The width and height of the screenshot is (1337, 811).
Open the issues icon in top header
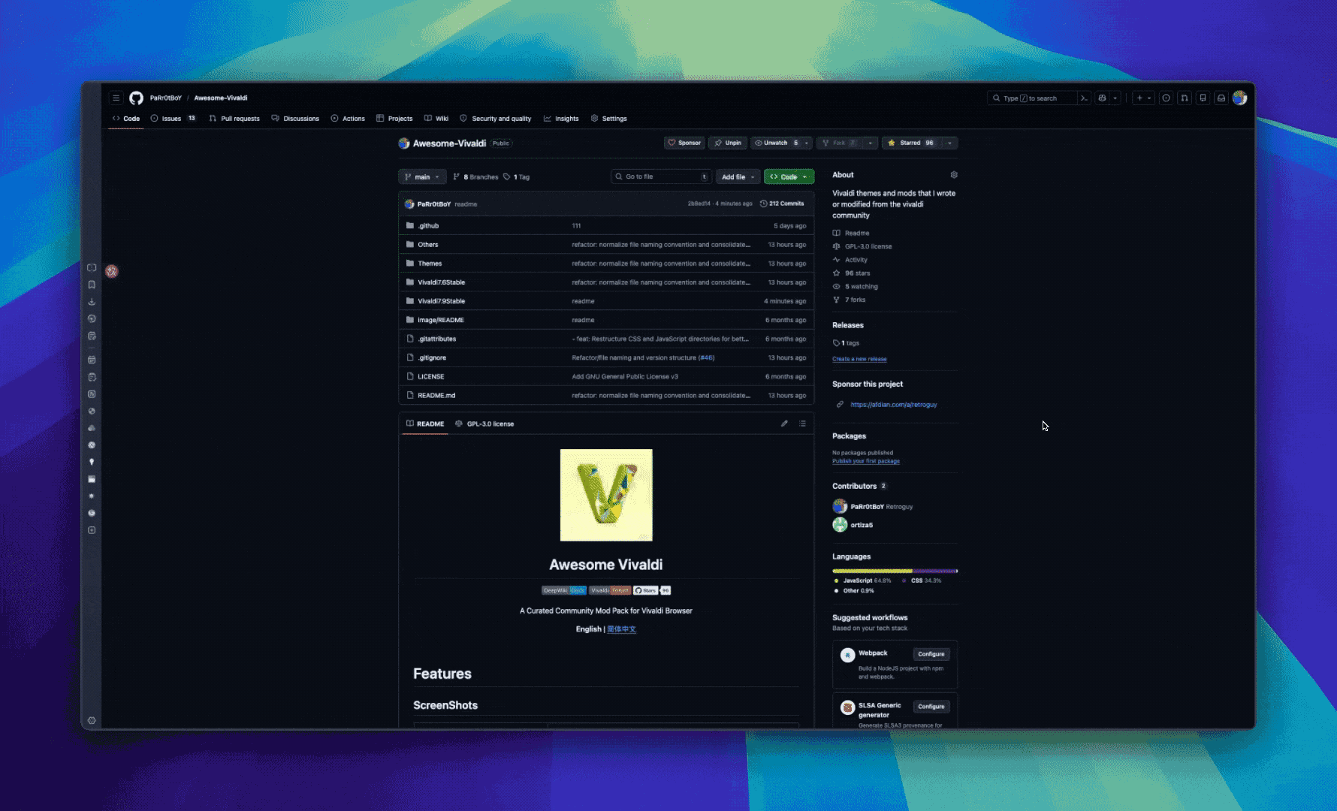tap(1166, 98)
